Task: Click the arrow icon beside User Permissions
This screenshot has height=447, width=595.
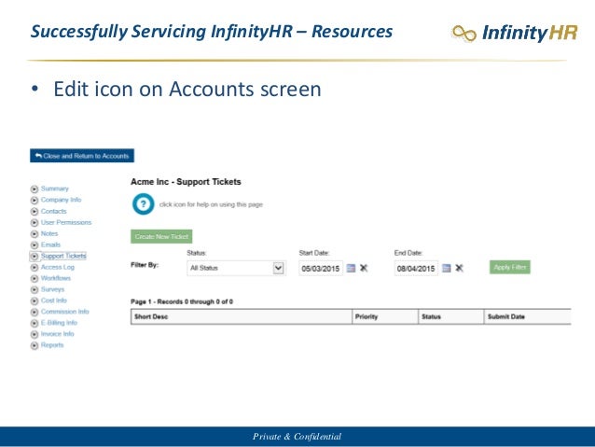Action: coord(35,222)
